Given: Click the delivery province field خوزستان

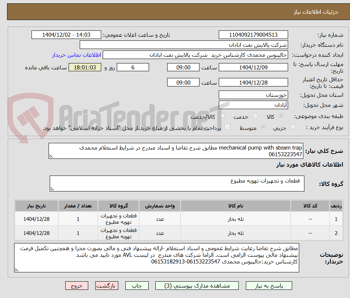Looking at the screenshot, I should 253,95.
